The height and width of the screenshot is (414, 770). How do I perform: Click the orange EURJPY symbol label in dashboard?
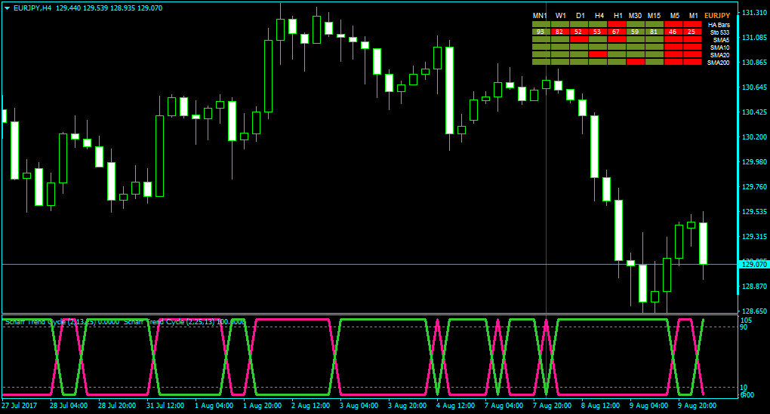point(717,16)
